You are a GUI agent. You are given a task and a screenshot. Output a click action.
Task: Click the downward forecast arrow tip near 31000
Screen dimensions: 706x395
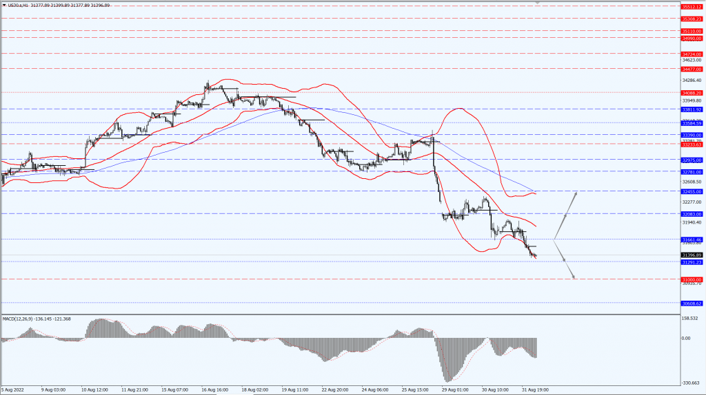(574, 277)
